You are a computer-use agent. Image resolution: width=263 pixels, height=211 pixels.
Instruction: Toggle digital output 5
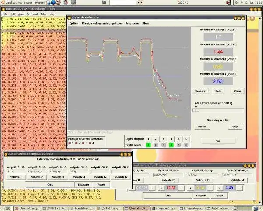click(x=179, y=139)
